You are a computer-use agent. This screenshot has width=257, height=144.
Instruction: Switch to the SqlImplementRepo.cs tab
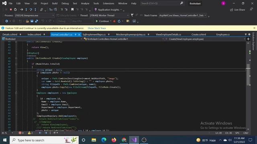[94, 34]
